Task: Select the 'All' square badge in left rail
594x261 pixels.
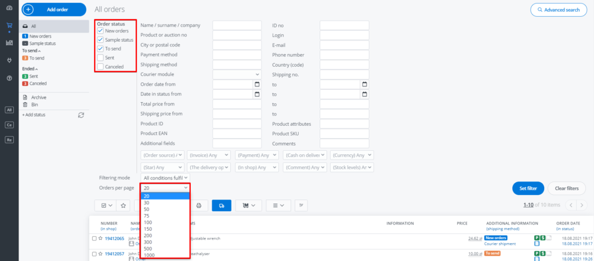Action: click(x=9, y=110)
